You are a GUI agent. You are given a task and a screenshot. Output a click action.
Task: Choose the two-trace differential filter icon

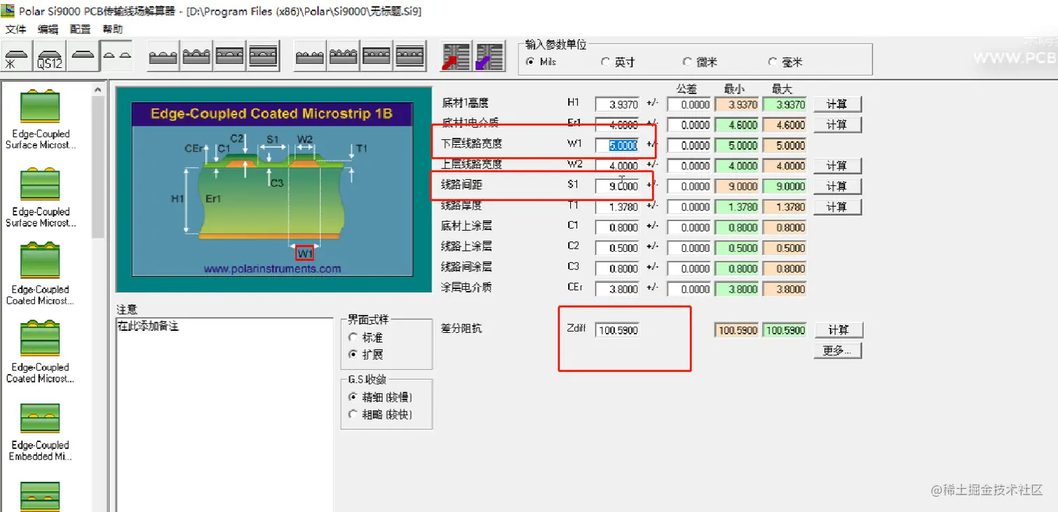[x=116, y=55]
